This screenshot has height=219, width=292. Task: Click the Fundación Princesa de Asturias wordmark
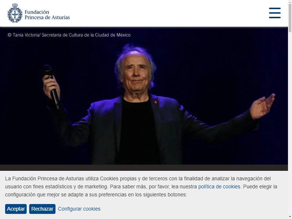[47, 15]
